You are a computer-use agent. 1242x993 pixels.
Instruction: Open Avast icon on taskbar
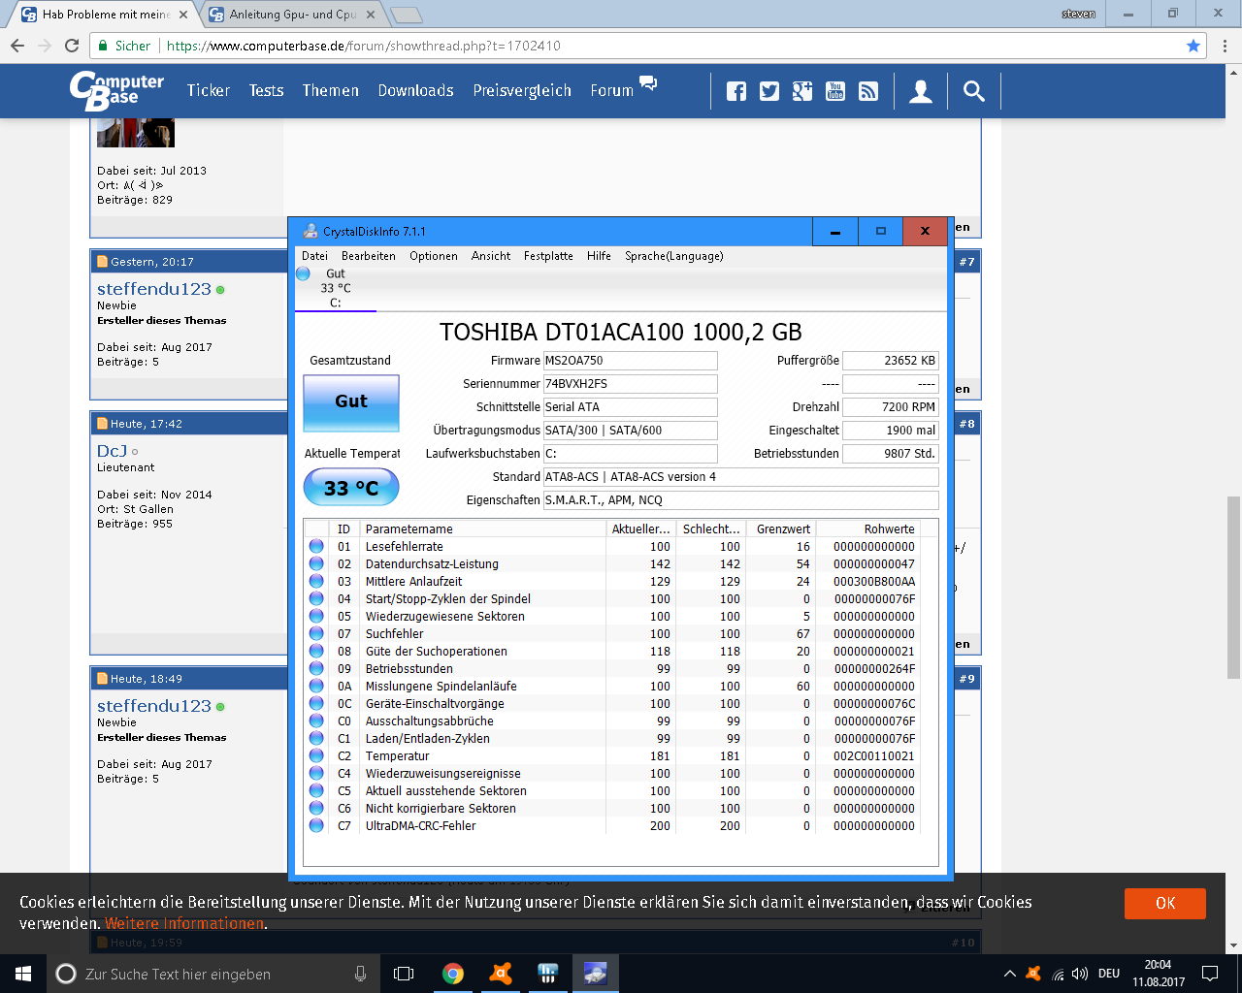point(501,974)
